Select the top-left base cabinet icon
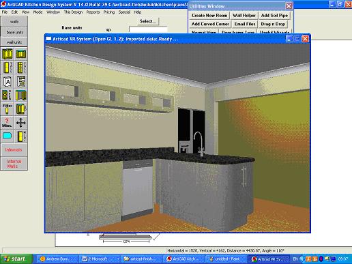 tap(8, 54)
